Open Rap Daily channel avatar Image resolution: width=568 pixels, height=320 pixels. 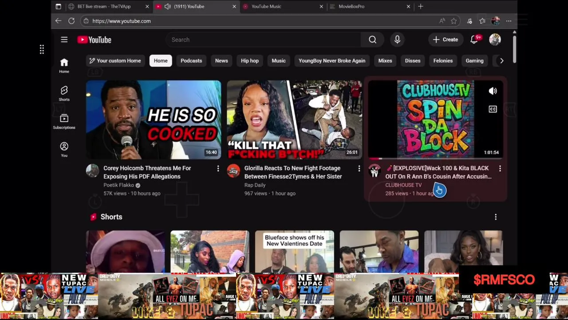coord(233,171)
